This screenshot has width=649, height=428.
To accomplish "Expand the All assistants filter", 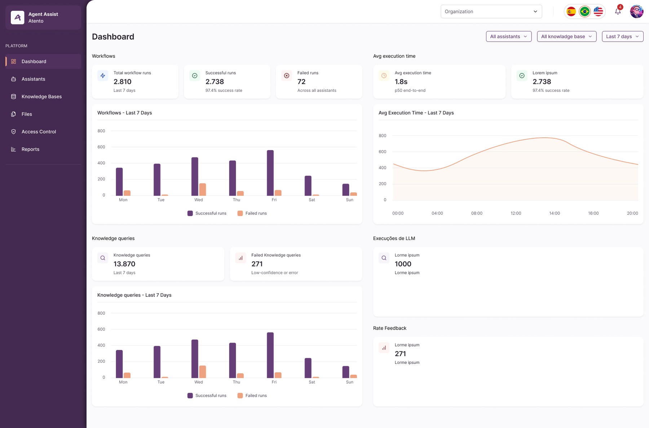I will point(508,36).
